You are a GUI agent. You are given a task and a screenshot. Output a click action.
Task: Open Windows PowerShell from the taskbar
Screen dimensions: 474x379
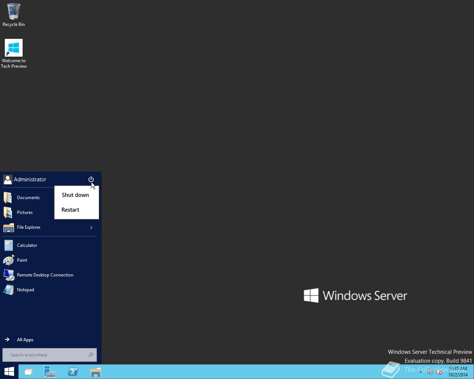pyautogui.click(x=73, y=372)
